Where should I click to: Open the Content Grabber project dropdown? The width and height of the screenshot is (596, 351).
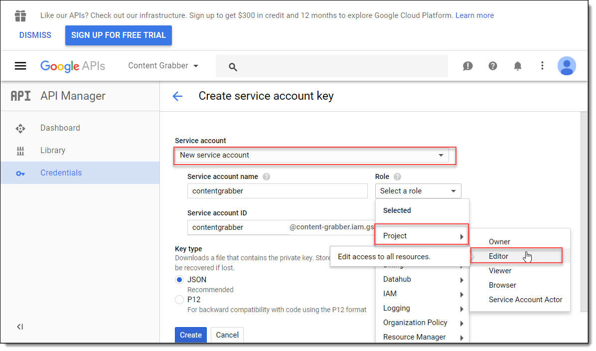[x=163, y=66]
